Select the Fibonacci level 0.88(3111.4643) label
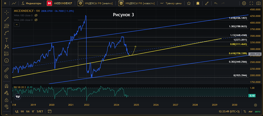The width and height of the screenshot is (263, 116). tap(239, 44)
